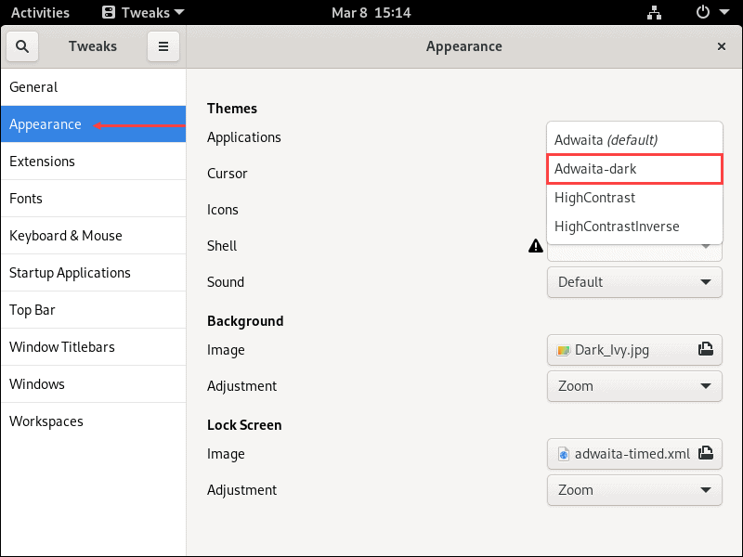Open the search in Tweaks

pyautogui.click(x=21, y=46)
